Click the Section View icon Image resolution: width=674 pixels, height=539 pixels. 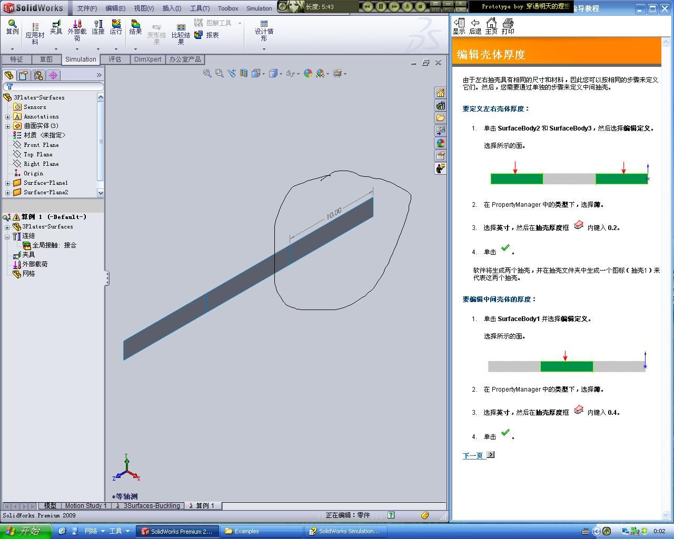[244, 74]
